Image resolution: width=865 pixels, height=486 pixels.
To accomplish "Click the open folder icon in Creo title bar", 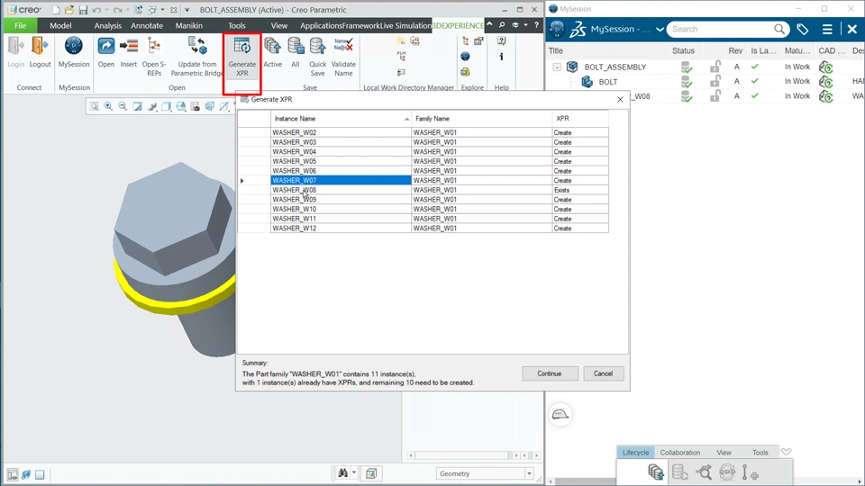I will 69,10.
